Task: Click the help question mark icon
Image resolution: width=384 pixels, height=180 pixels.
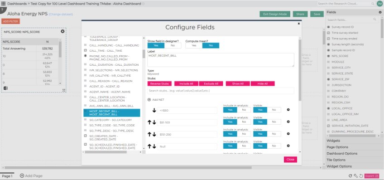Action: [x=2, y=10]
